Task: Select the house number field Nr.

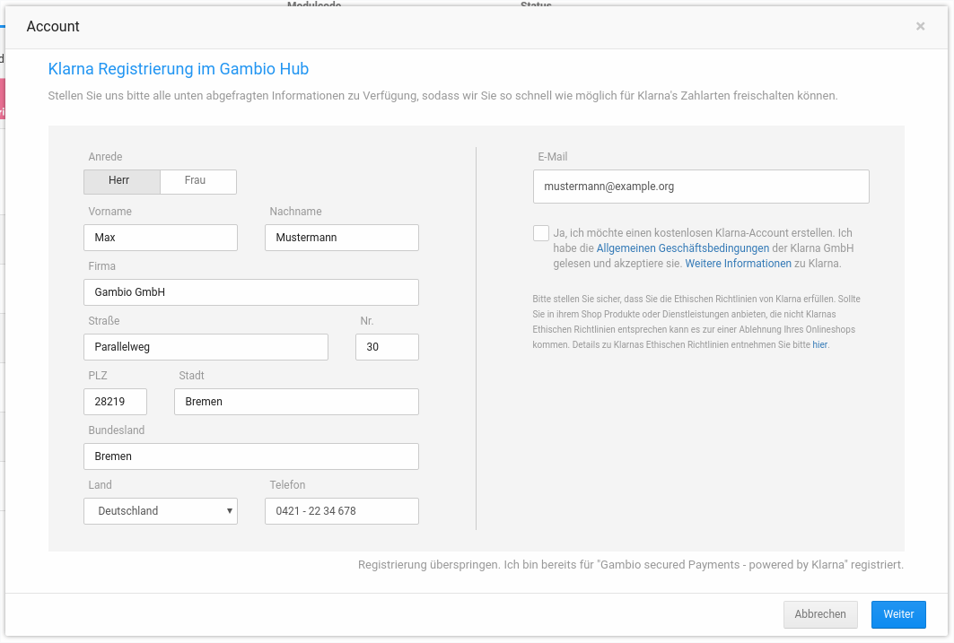Action: point(387,347)
